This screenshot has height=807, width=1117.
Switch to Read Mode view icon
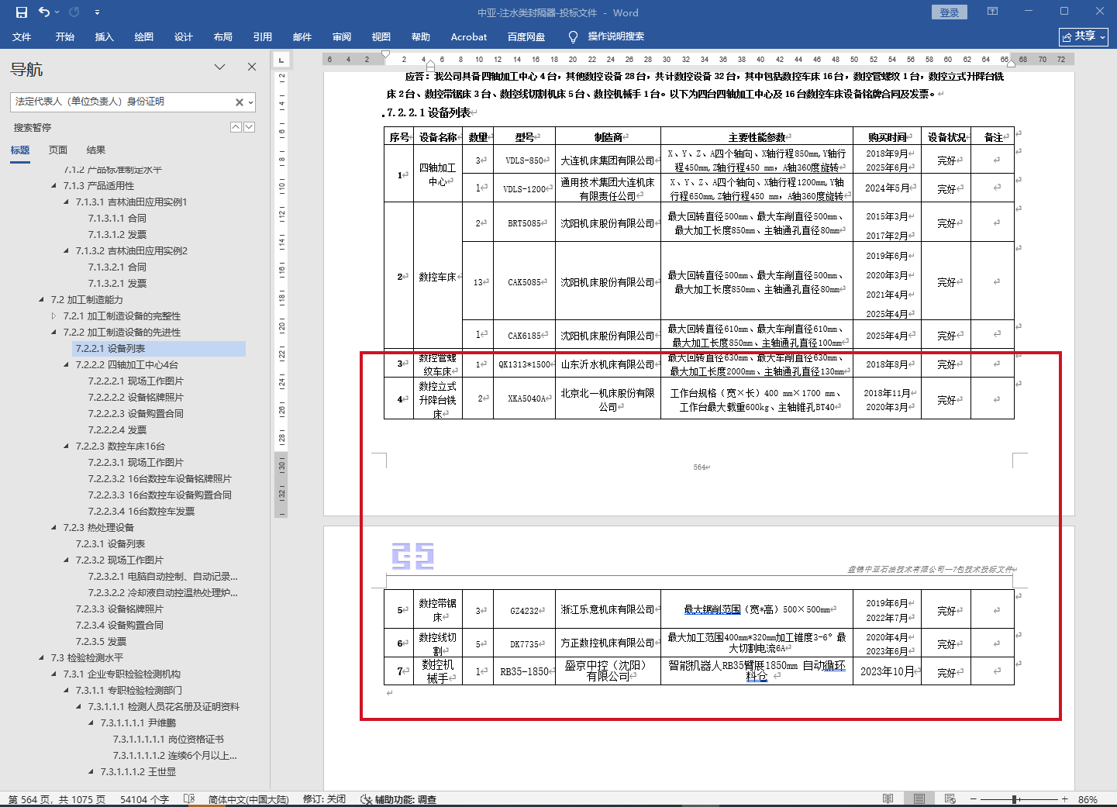click(x=888, y=799)
